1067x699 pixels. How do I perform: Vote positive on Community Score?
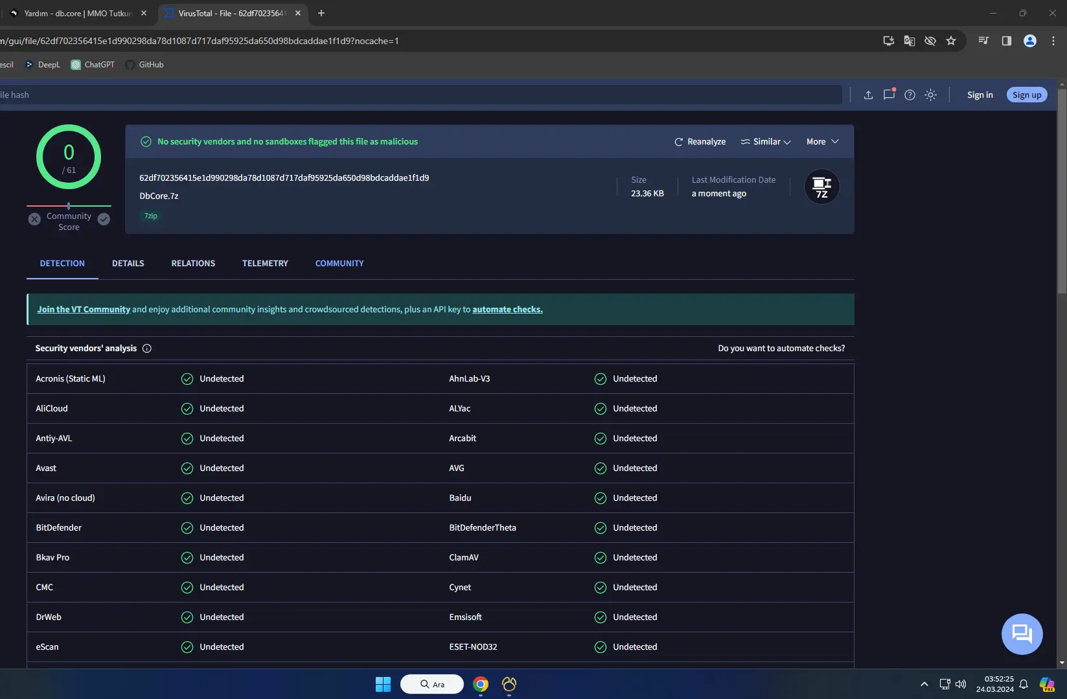104,220
